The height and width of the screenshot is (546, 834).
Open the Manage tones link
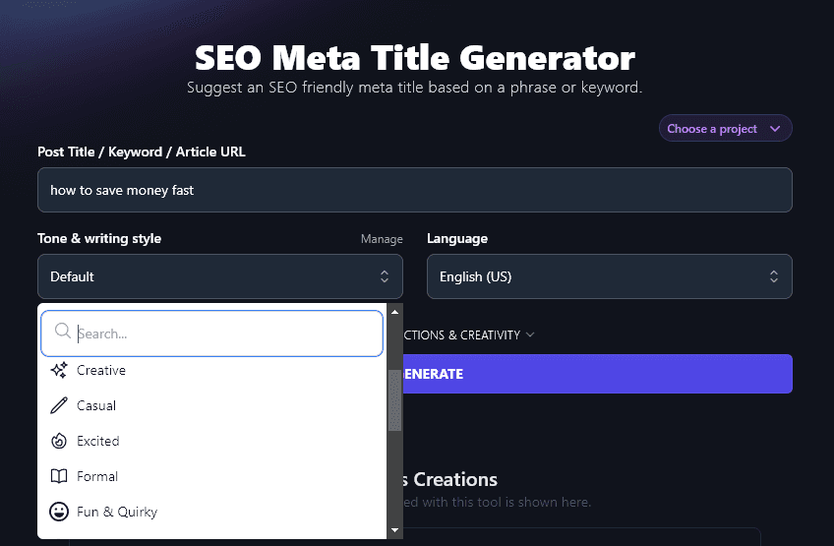(x=382, y=239)
